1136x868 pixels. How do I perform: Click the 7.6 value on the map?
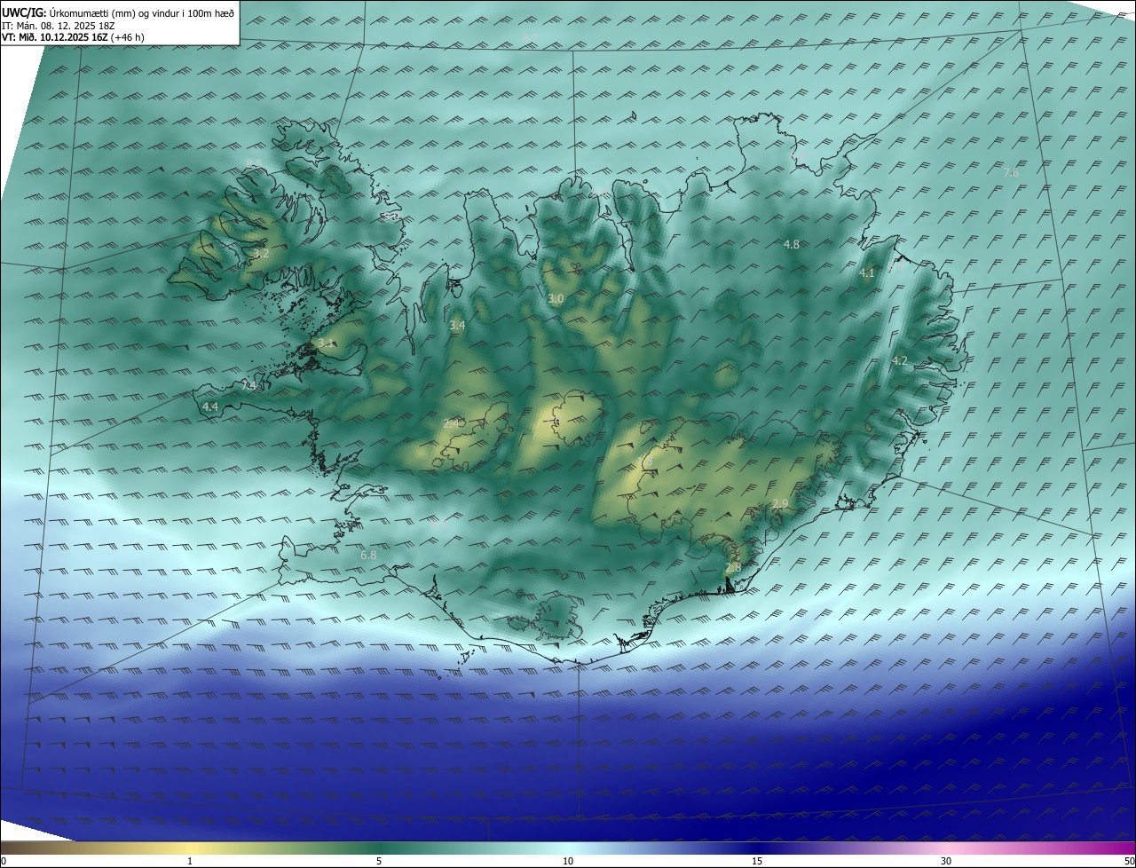[x=1011, y=173]
